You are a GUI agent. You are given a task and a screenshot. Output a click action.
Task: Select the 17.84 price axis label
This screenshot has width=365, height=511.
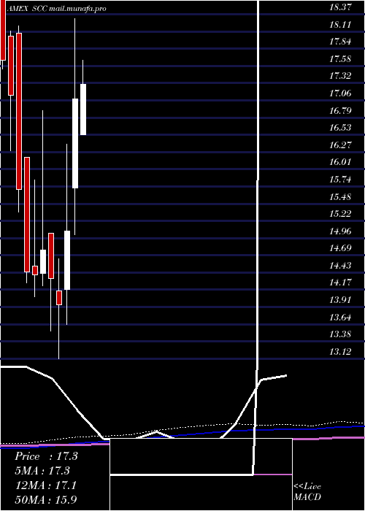click(x=340, y=42)
